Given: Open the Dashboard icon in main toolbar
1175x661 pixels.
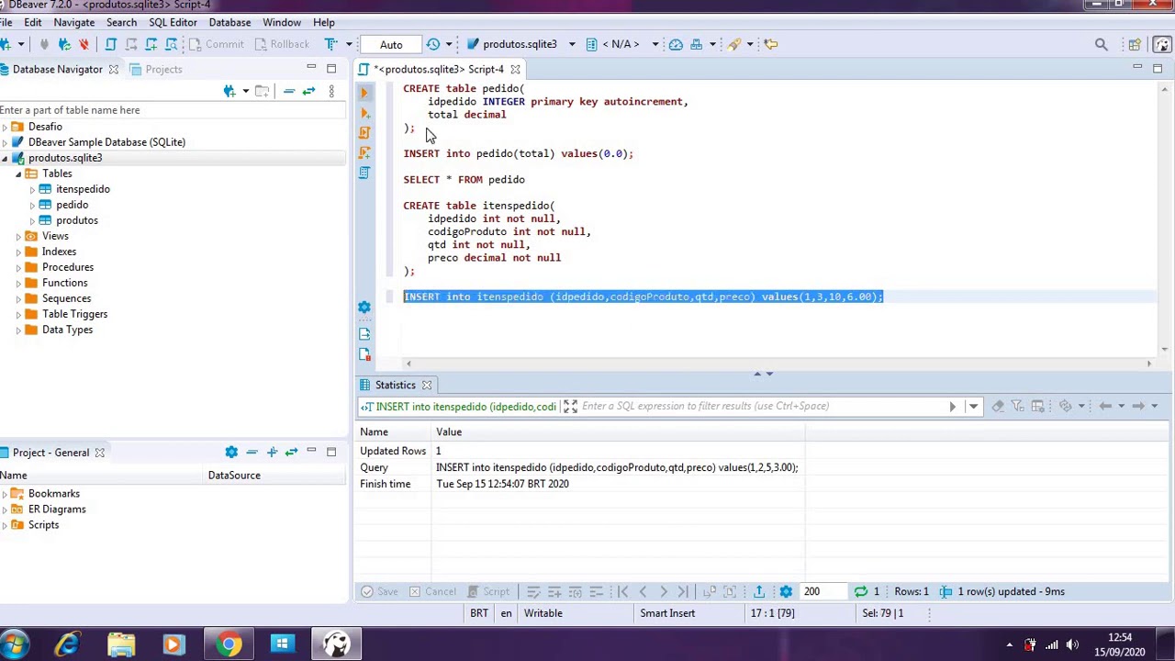Looking at the screenshot, I should click(676, 44).
